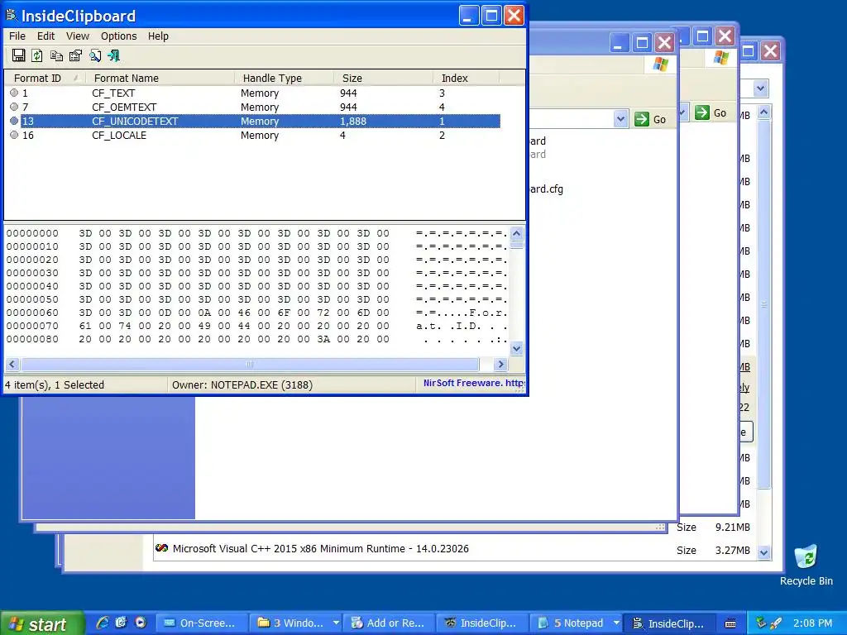847x635 pixels.
Task: Click the hex viewer's right arrow
Action: (500, 364)
